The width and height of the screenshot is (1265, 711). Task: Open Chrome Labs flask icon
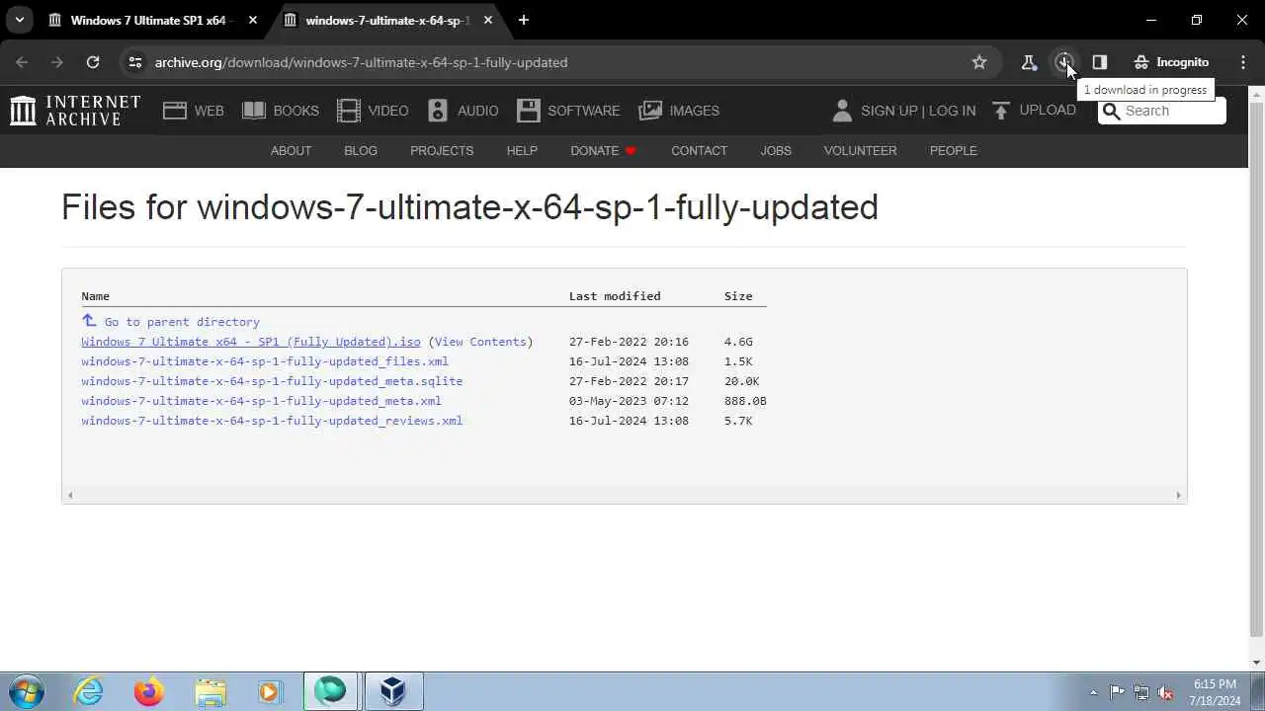(x=1029, y=62)
